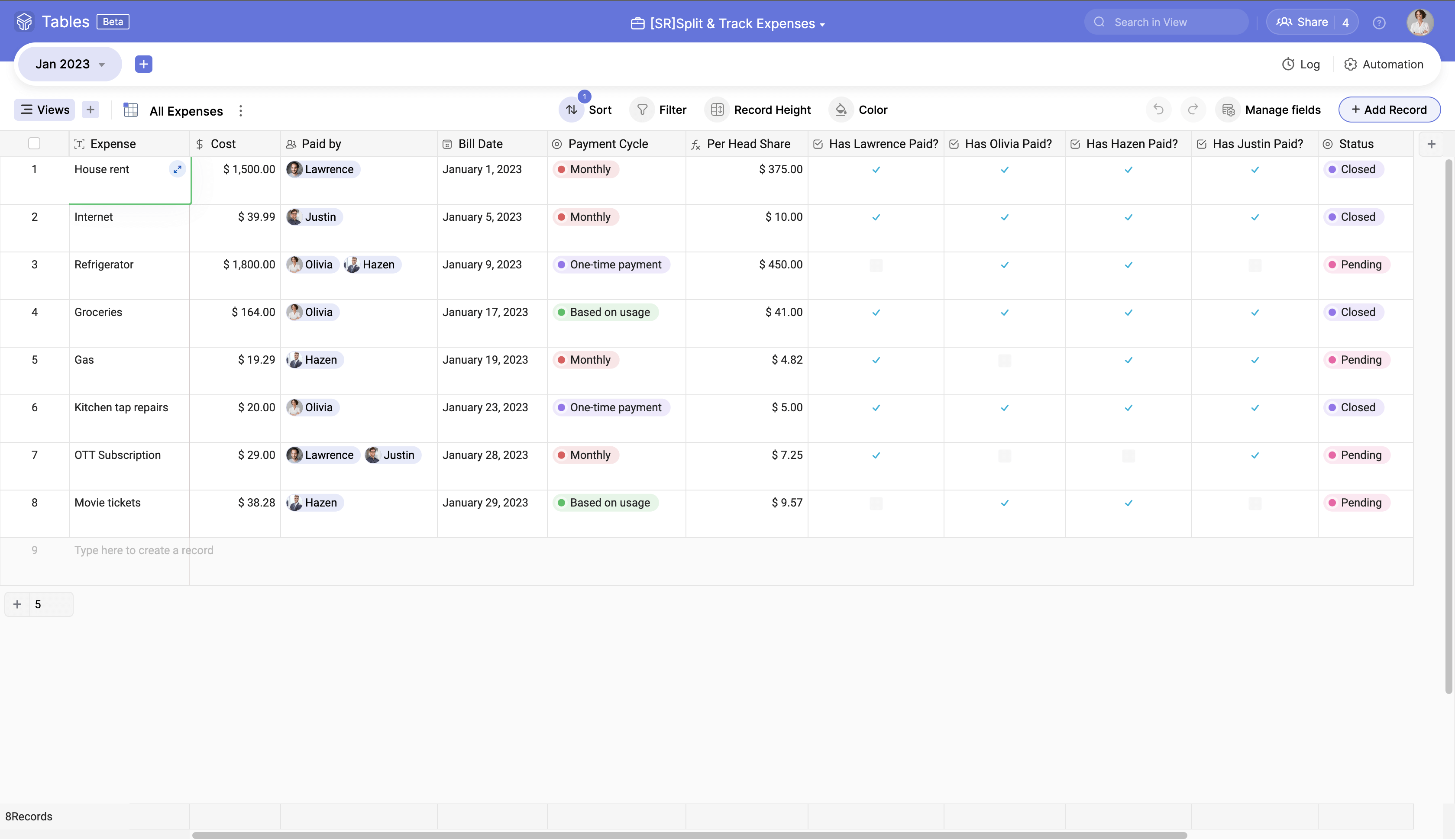
Task: Click the undo arrow icon
Action: 1158,110
